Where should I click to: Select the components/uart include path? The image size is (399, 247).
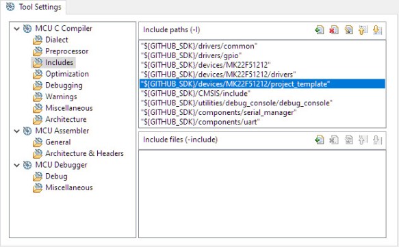coord(262,122)
